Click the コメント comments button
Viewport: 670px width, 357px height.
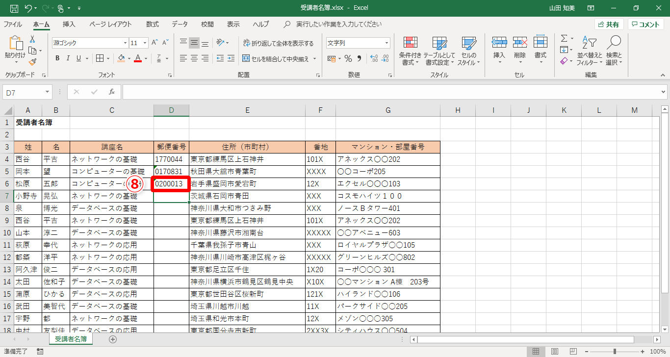[645, 25]
